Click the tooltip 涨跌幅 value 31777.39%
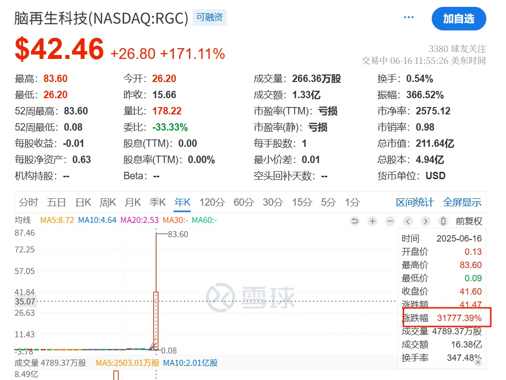The image size is (506, 380). click(459, 318)
